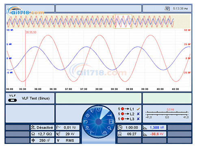Click the 0,0 kV voltage scale bar

tap(167, 114)
